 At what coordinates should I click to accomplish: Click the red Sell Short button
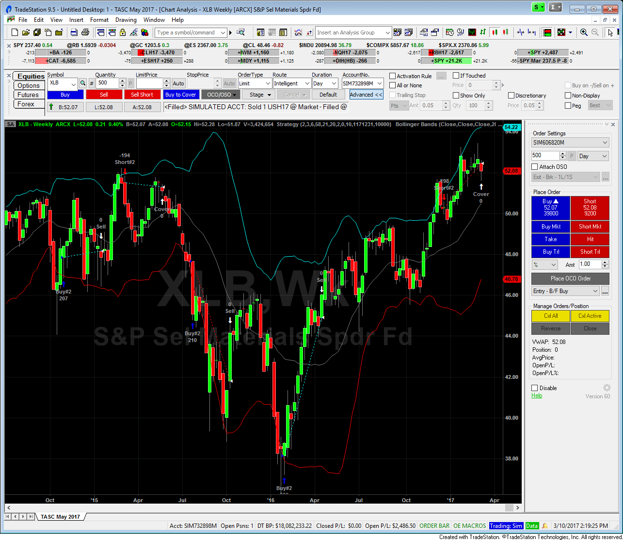click(x=142, y=95)
